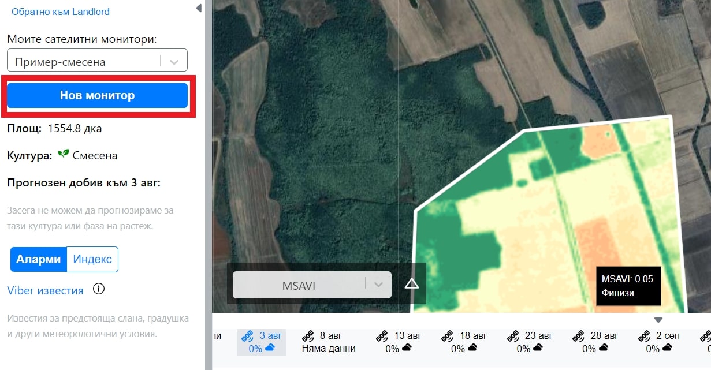Viewport: 711px width, 370px height.
Task: Click the satellite icon for 3 авг
Action: point(248,335)
